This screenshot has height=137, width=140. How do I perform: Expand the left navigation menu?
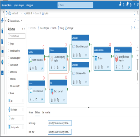3,12
